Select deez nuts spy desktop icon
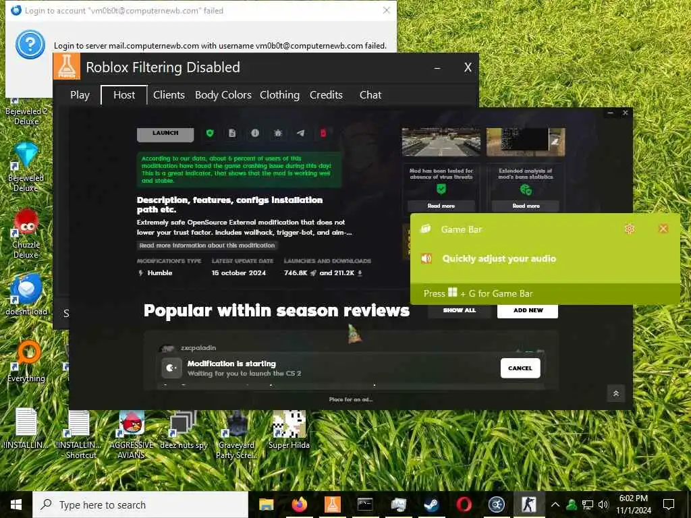 [184, 430]
